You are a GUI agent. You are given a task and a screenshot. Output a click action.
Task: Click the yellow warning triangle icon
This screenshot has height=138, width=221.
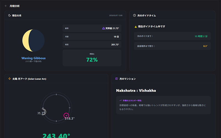tap(136, 26)
